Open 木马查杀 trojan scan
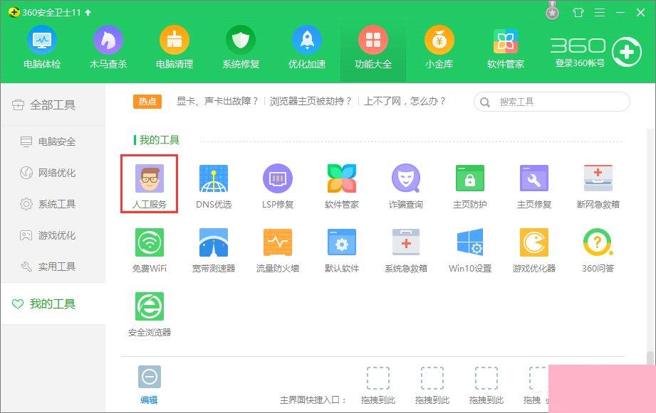 click(x=108, y=47)
